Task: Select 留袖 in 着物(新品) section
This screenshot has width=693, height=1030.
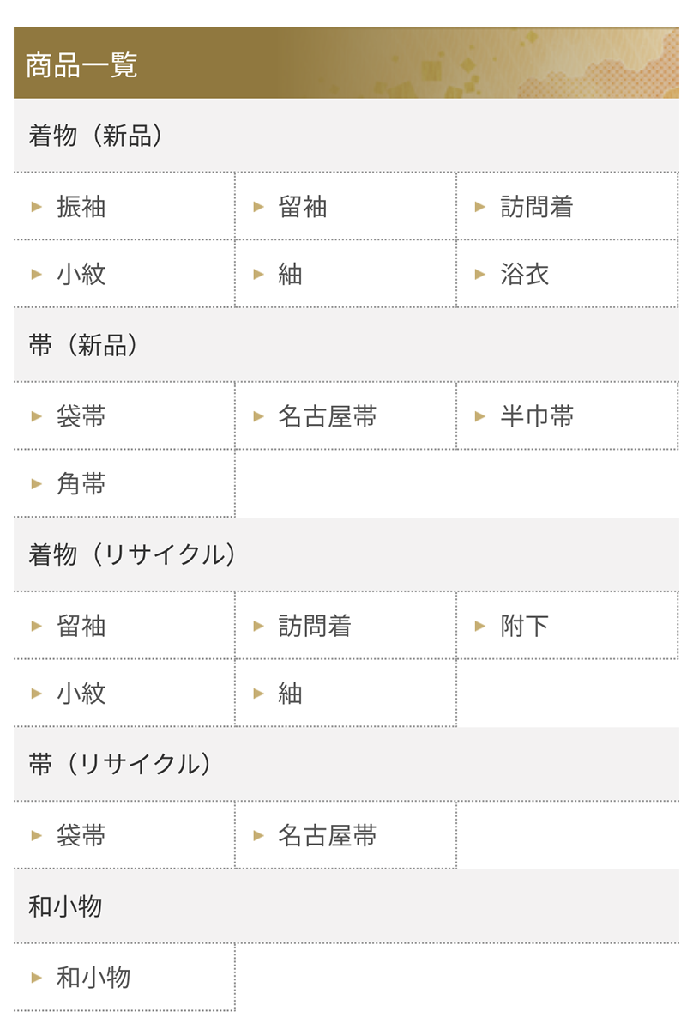Action: pyautogui.click(x=346, y=206)
